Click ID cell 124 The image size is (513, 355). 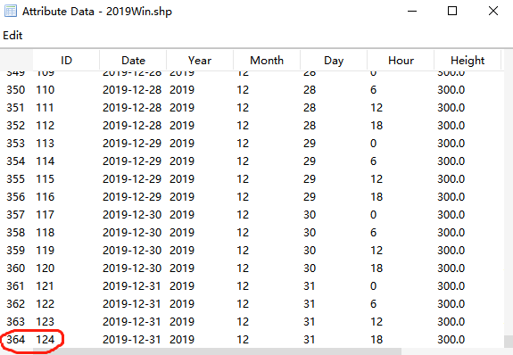[46, 339]
